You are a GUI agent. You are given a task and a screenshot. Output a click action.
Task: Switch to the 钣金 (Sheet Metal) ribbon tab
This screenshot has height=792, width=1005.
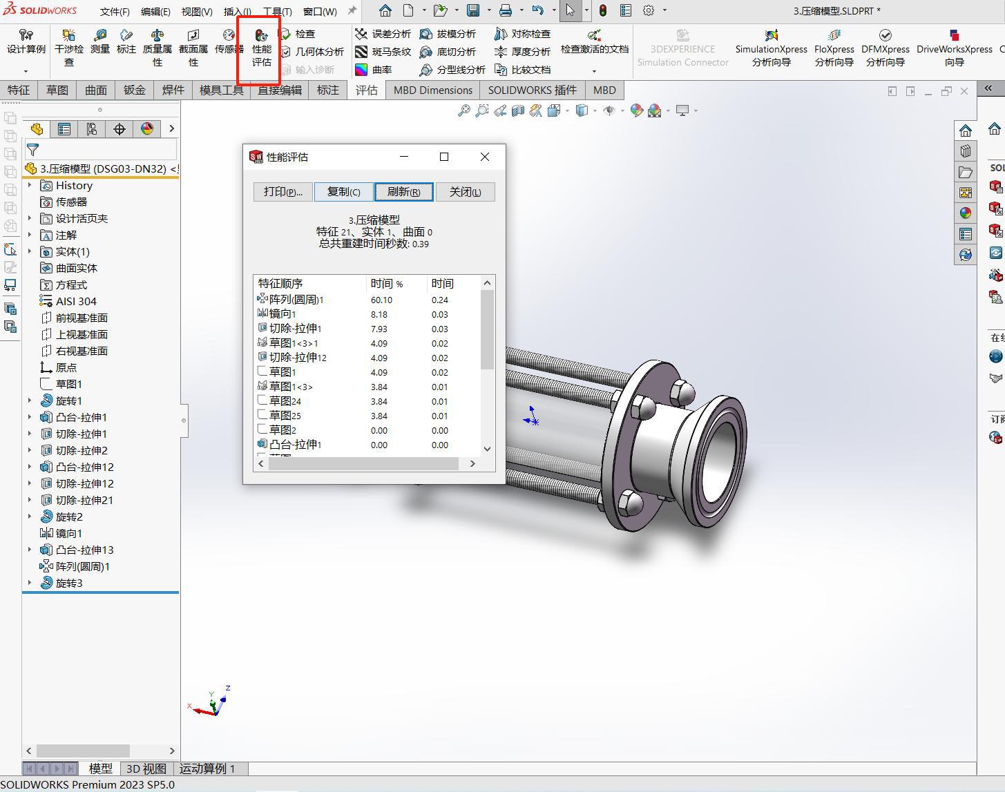tap(133, 90)
